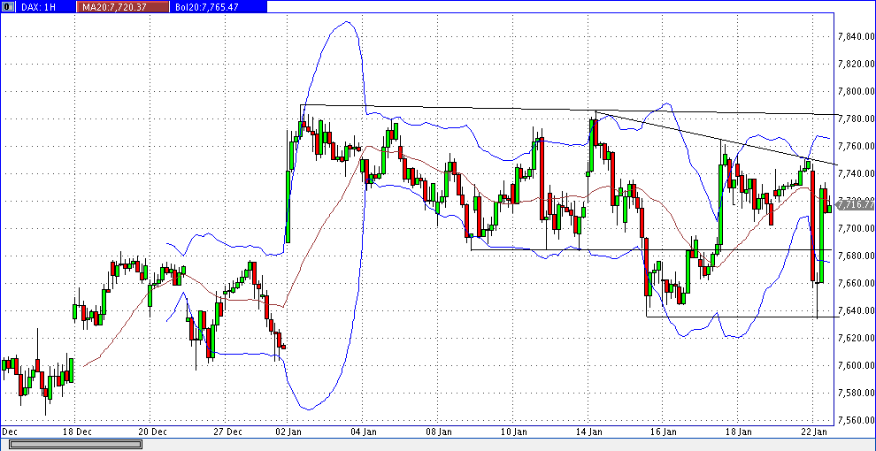Click the 7,580.00 price axis label
This screenshot has width=876, height=451.
click(x=856, y=393)
